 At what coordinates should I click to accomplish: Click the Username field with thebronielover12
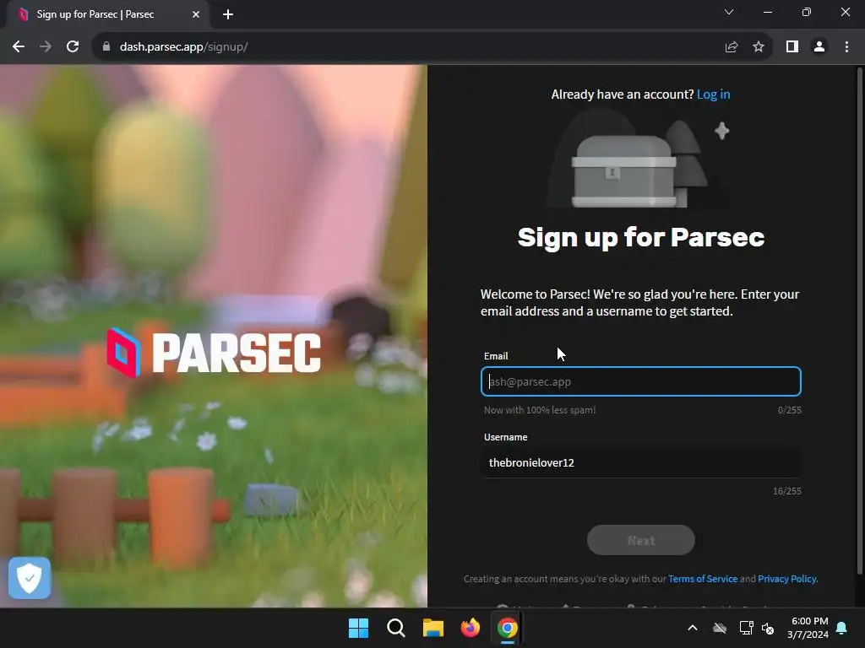641,463
